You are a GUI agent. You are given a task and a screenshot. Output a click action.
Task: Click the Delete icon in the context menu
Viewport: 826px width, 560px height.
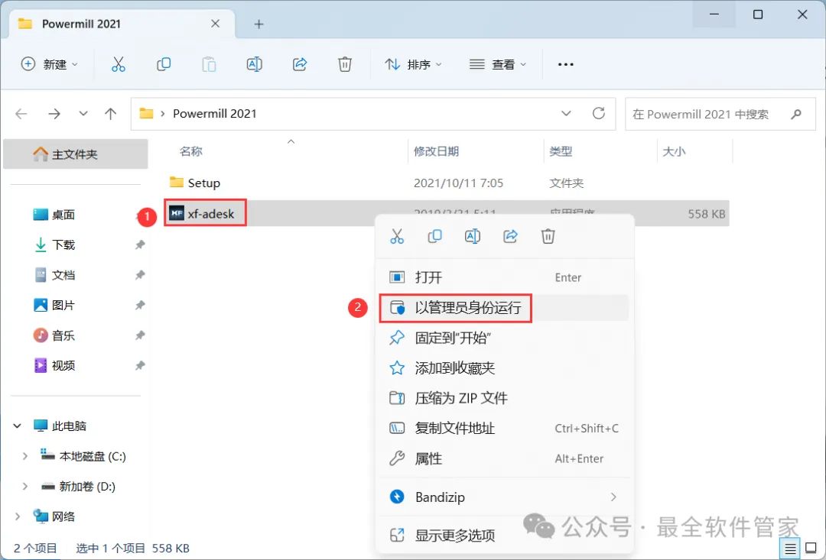(548, 236)
